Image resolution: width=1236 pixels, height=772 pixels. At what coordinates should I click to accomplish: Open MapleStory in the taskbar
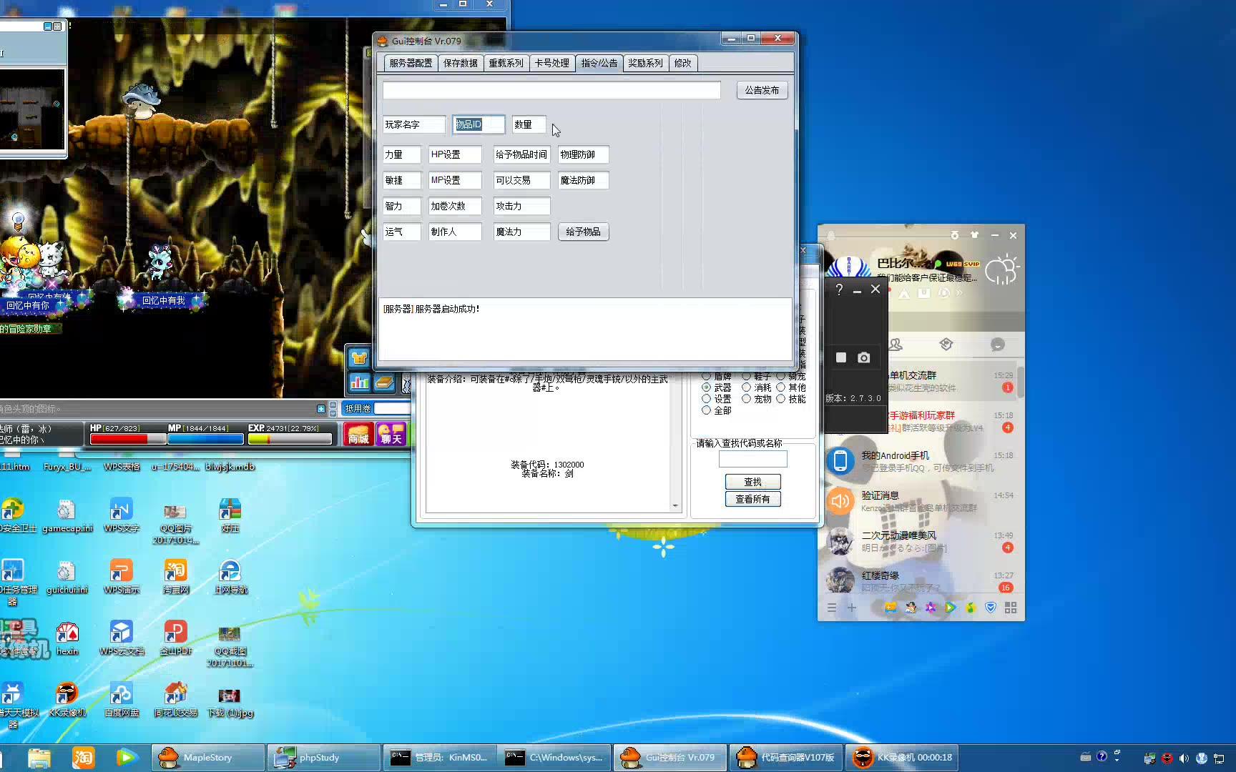(208, 758)
